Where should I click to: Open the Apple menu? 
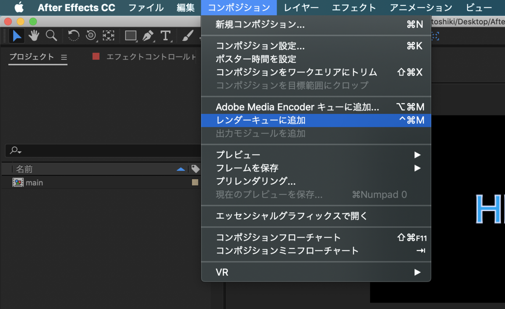coord(19,7)
